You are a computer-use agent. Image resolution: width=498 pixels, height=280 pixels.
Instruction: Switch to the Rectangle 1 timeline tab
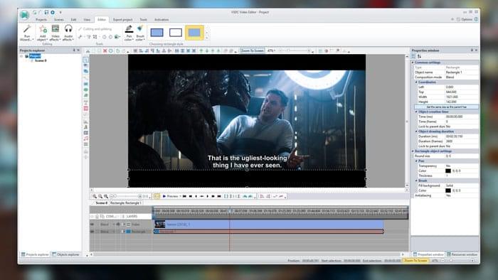[125, 203]
